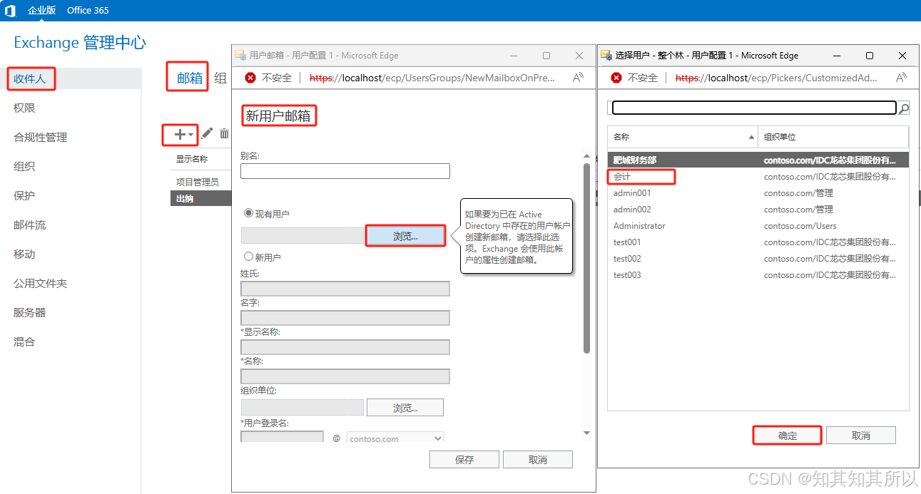
Task: Select test002 row in user list
Action: click(758, 259)
